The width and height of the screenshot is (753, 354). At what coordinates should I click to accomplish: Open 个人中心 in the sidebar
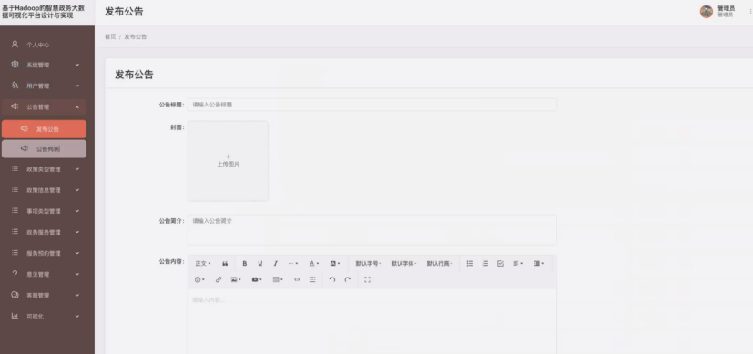click(45, 45)
